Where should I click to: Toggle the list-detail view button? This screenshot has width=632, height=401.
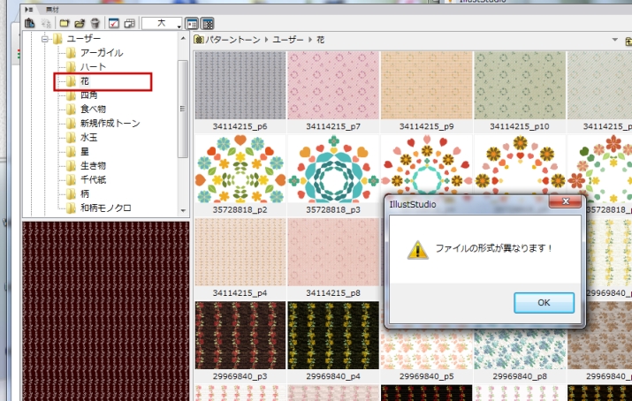pos(192,23)
